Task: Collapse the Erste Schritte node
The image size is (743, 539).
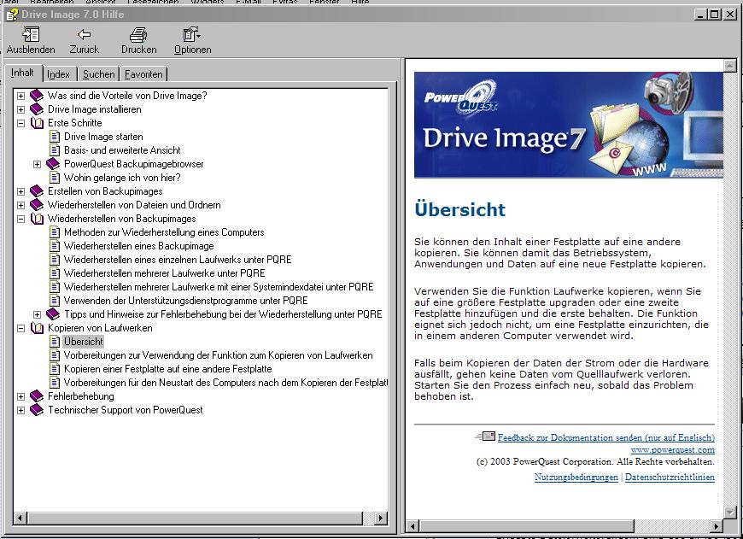Action: click(20, 123)
